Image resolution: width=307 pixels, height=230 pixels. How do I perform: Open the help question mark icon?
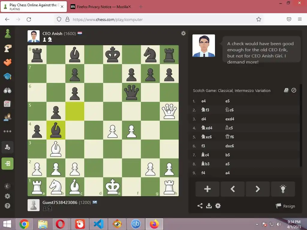[7, 206]
